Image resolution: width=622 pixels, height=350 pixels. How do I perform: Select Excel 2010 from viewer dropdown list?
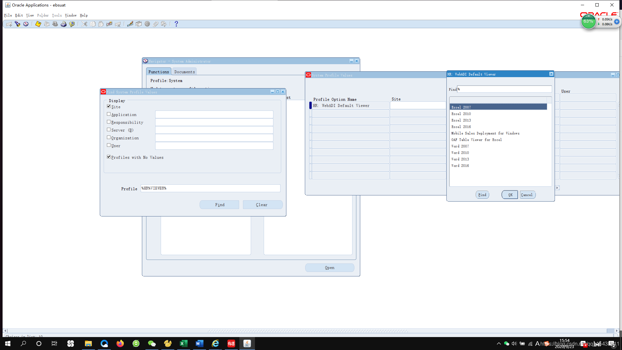(x=461, y=114)
